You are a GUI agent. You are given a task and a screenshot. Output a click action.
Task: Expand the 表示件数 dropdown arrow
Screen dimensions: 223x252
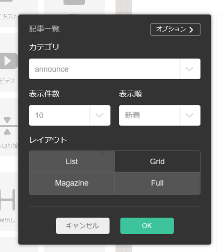(99, 116)
